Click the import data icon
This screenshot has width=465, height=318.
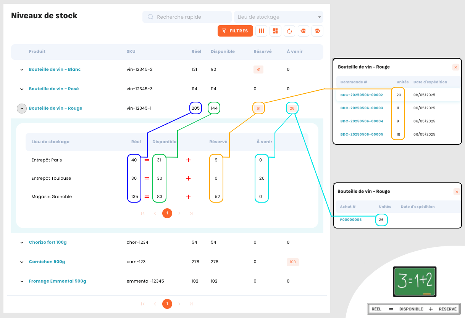(304, 31)
